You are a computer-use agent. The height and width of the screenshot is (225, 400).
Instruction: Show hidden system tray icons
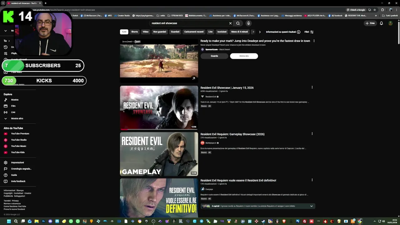tap(375, 221)
